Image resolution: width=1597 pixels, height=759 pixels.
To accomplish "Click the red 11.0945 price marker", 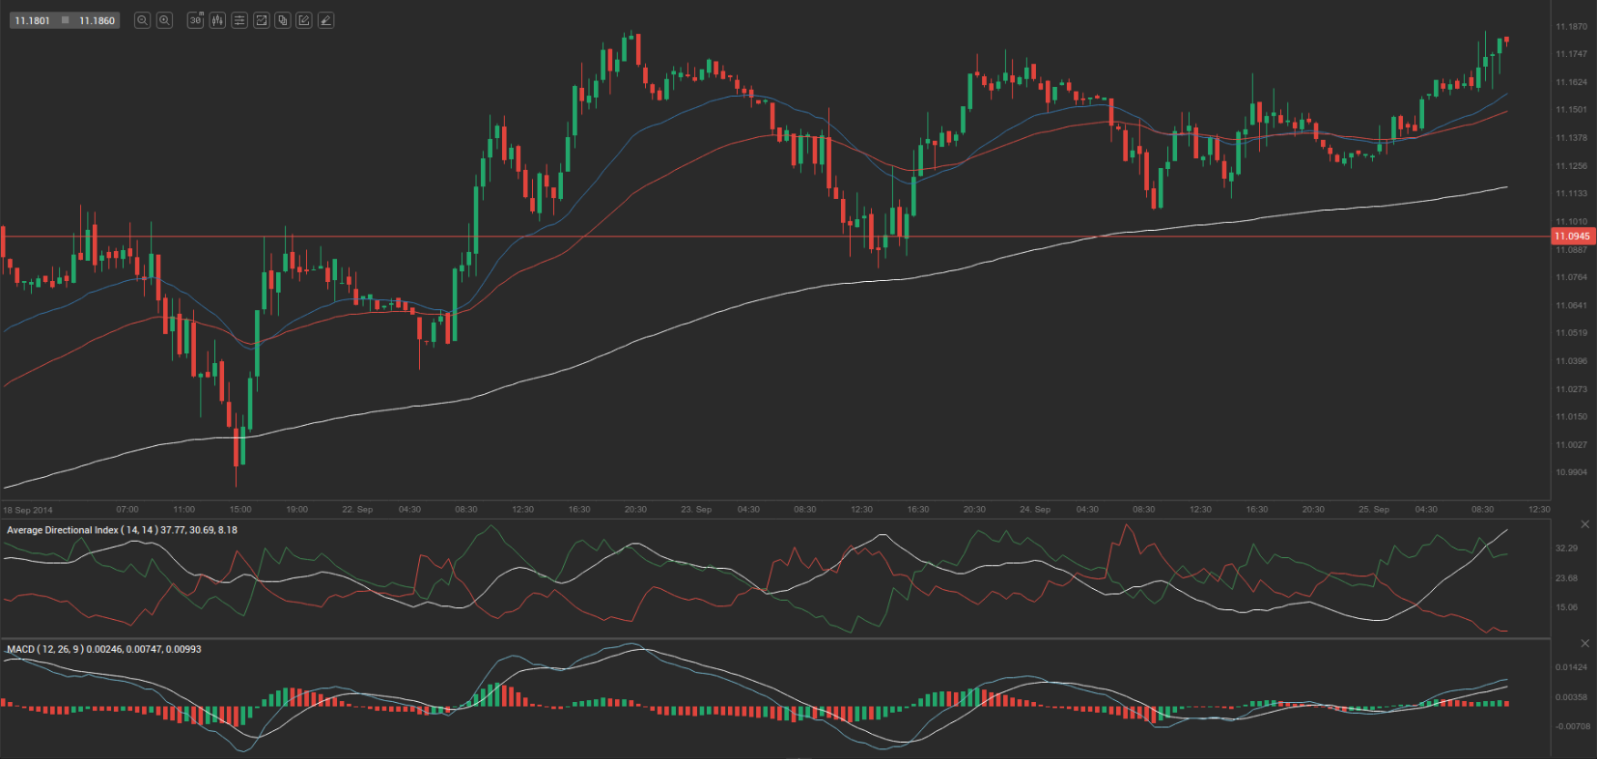I will (1572, 236).
